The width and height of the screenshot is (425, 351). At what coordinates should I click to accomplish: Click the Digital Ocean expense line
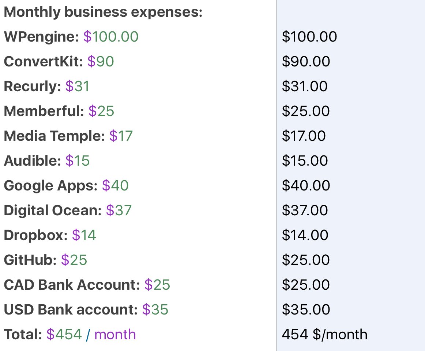click(67, 211)
